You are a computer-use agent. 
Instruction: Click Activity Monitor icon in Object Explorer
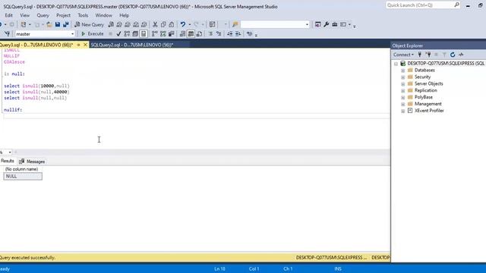point(461,55)
